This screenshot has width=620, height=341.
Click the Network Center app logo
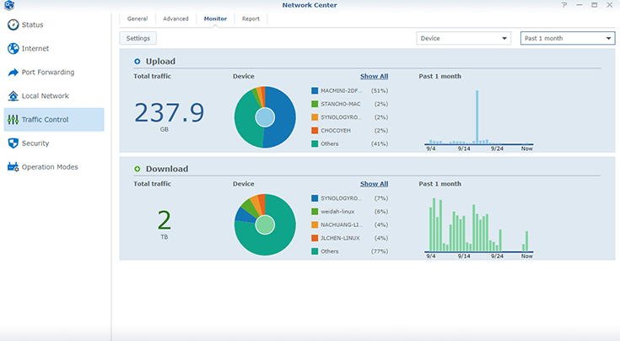click(x=9, y=5)
